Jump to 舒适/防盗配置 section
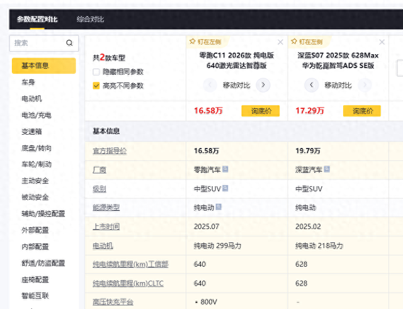The height and width of the screenshot is (309, 403). pos(43,263)
